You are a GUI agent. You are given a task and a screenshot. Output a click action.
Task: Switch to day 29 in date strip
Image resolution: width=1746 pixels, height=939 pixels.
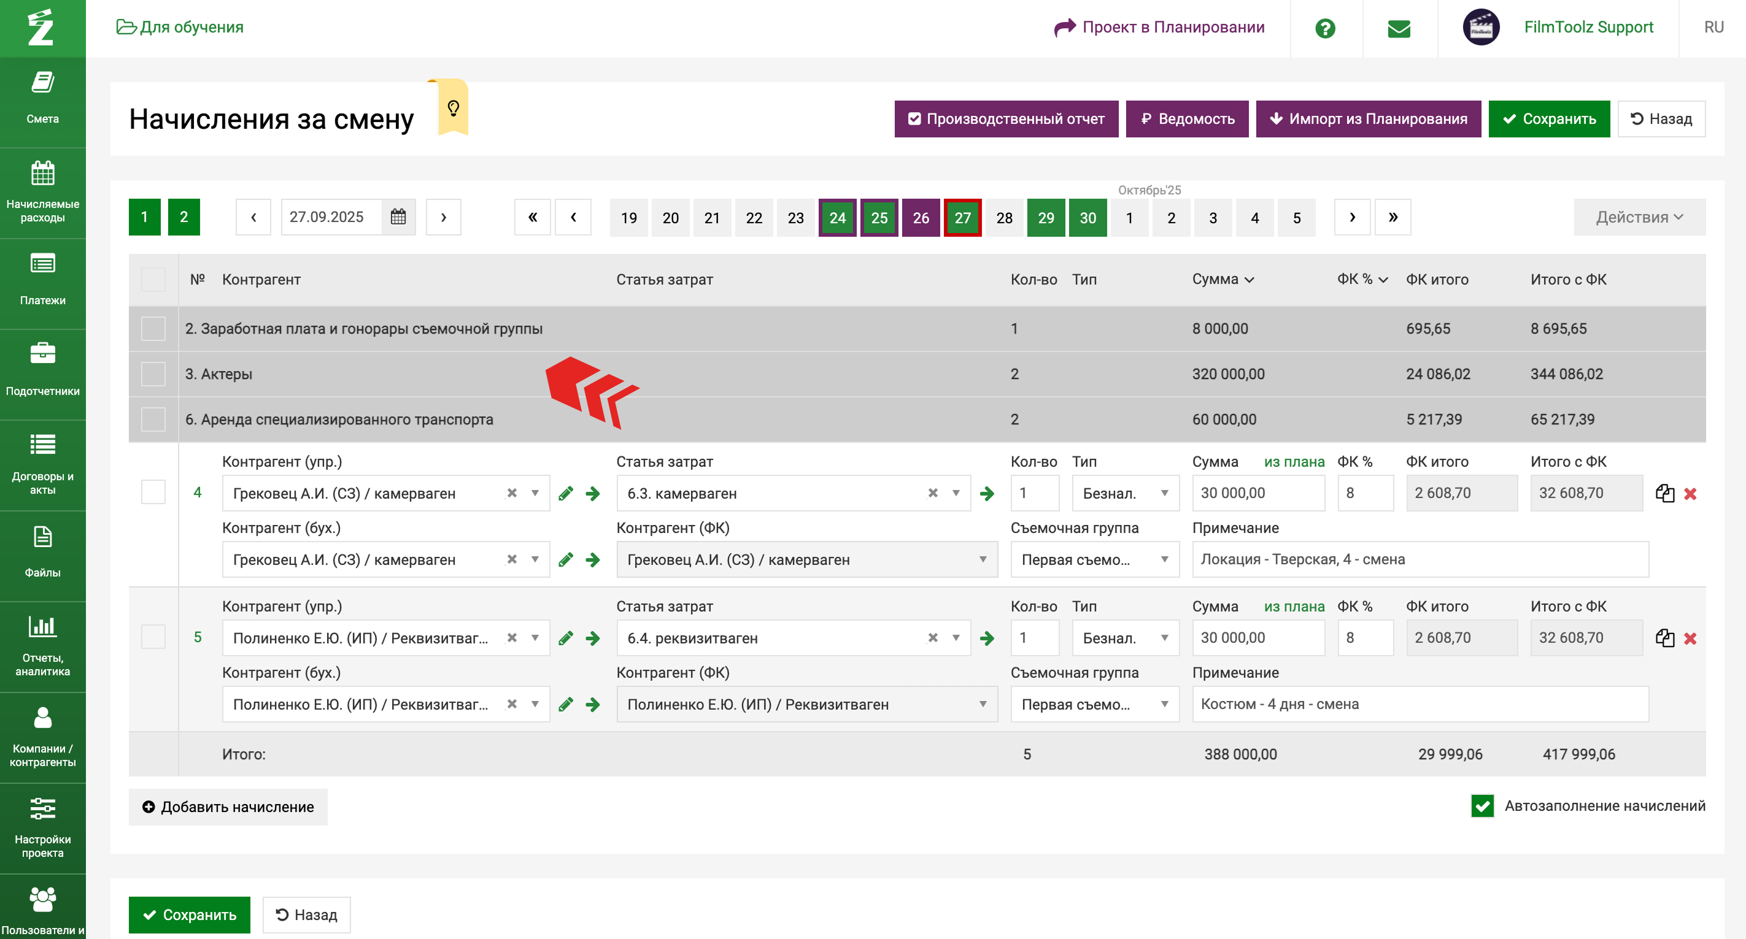pos(1045,218)
